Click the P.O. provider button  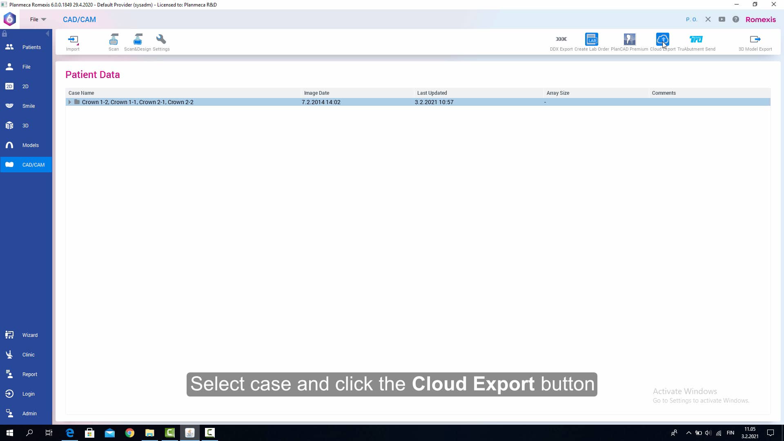[x=692, y=19]
